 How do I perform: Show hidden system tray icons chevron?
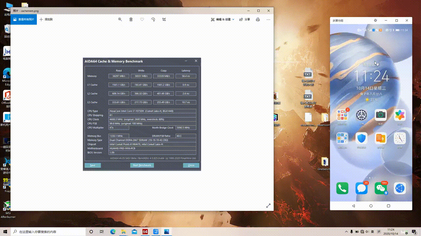(x=346, y=232)
